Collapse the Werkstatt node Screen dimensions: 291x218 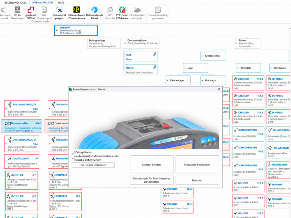238,68
